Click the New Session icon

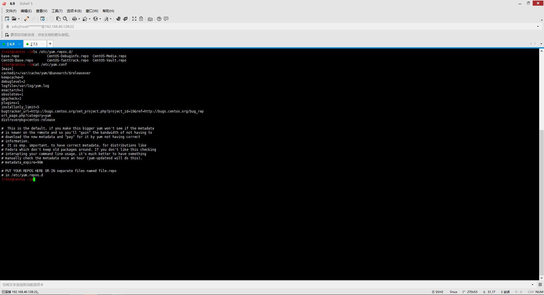(7, 19)
